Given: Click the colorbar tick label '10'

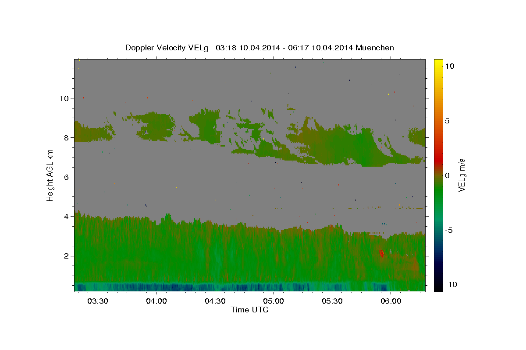Looking at the screenshot, I should pos(449,66).
